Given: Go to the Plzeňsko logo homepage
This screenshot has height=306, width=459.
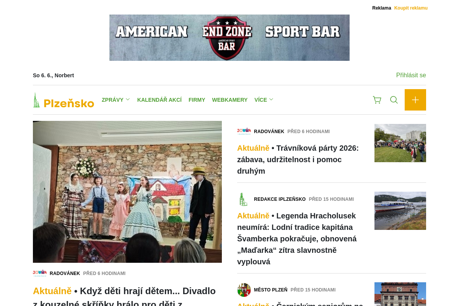Looking at the screenshot, I should click(x=63, y=100).
